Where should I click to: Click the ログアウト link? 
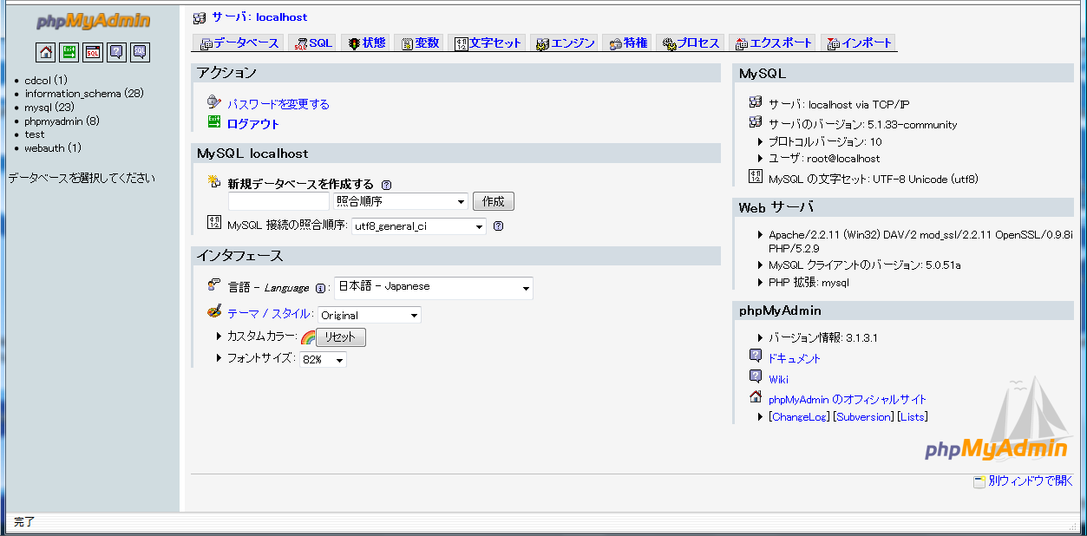click(x=253, y=124)
